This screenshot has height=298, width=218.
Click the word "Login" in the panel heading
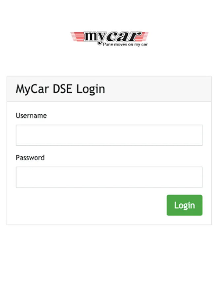(91, 89)
